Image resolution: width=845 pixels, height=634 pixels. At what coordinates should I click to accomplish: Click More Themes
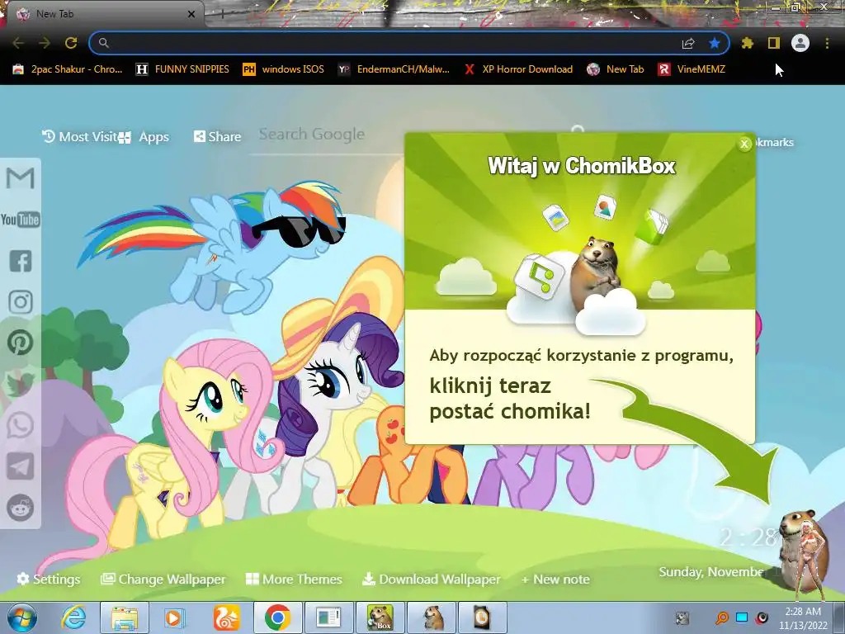[295, 579]
